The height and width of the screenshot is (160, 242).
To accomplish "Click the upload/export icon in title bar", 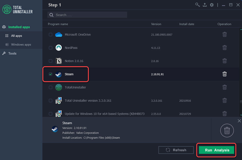I will (x=205, y=5).
